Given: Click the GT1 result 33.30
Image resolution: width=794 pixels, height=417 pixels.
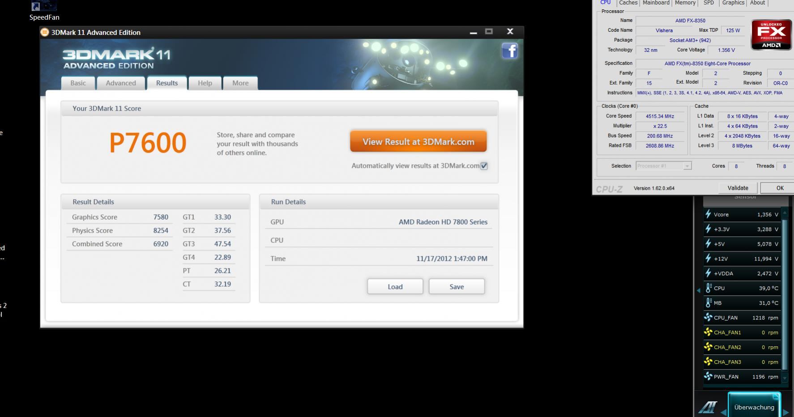Looking at the screenshot, I should click(x=222, y=217).
